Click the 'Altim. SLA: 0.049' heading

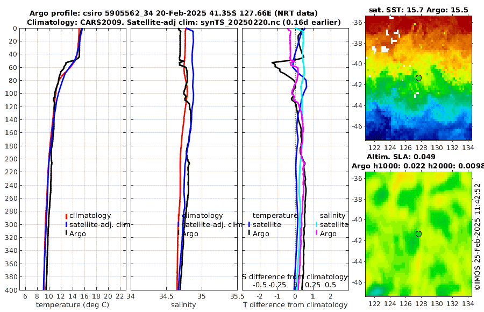pos(401,157)
